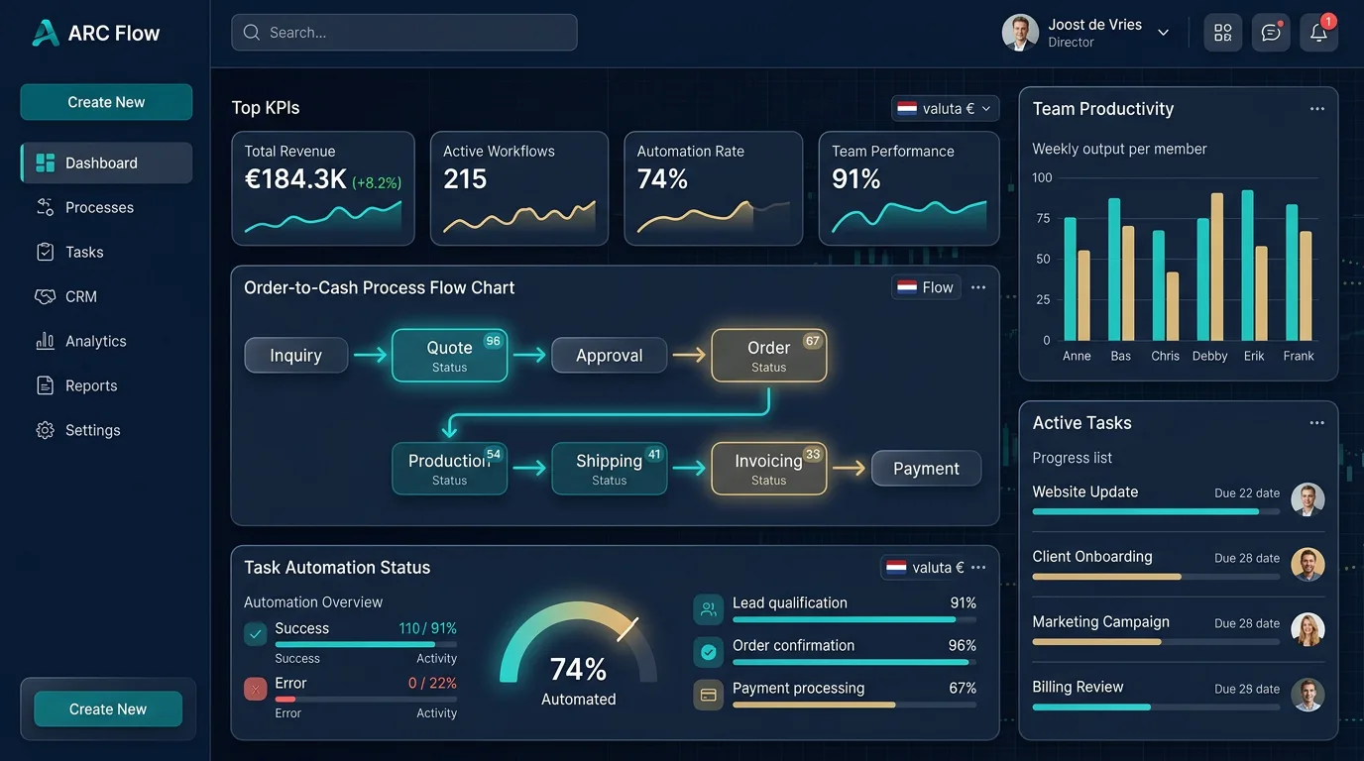Toggle the Success checkbox
This screenshot has width=1364, height=761.
coord(256,634)
